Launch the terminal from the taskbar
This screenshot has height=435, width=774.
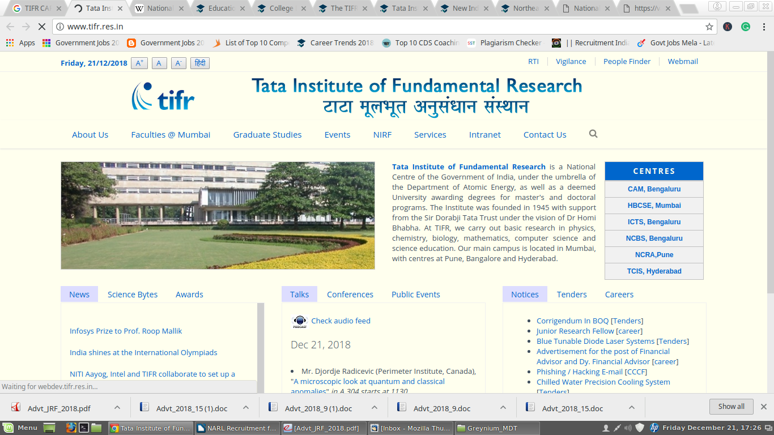[84, 428]
